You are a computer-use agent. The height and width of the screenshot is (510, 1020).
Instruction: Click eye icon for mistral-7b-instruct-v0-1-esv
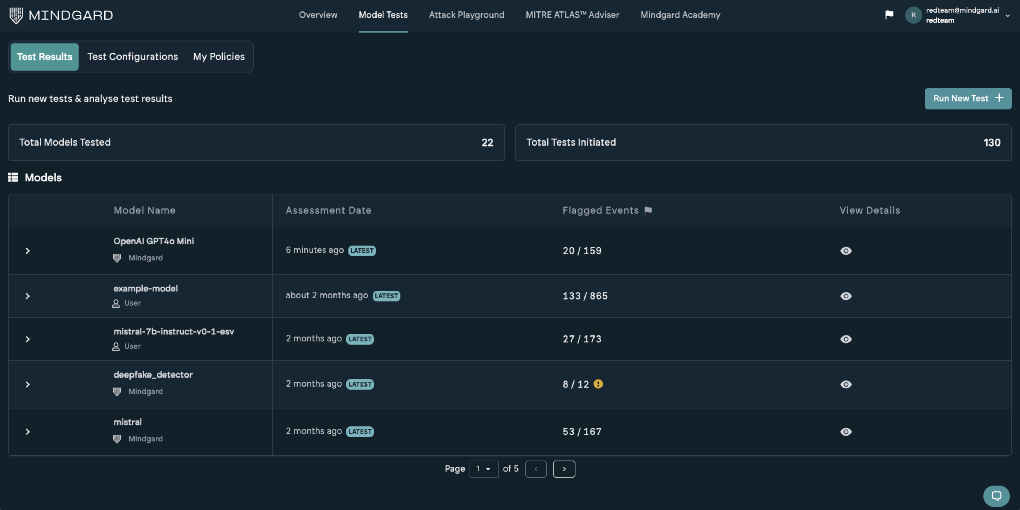point(846,339)
